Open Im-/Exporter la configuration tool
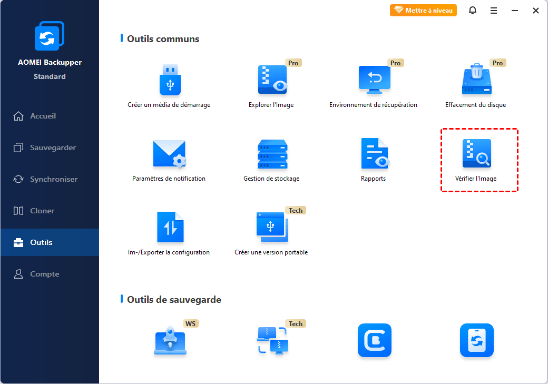The image size is (548, 384). tap(169, 234)
